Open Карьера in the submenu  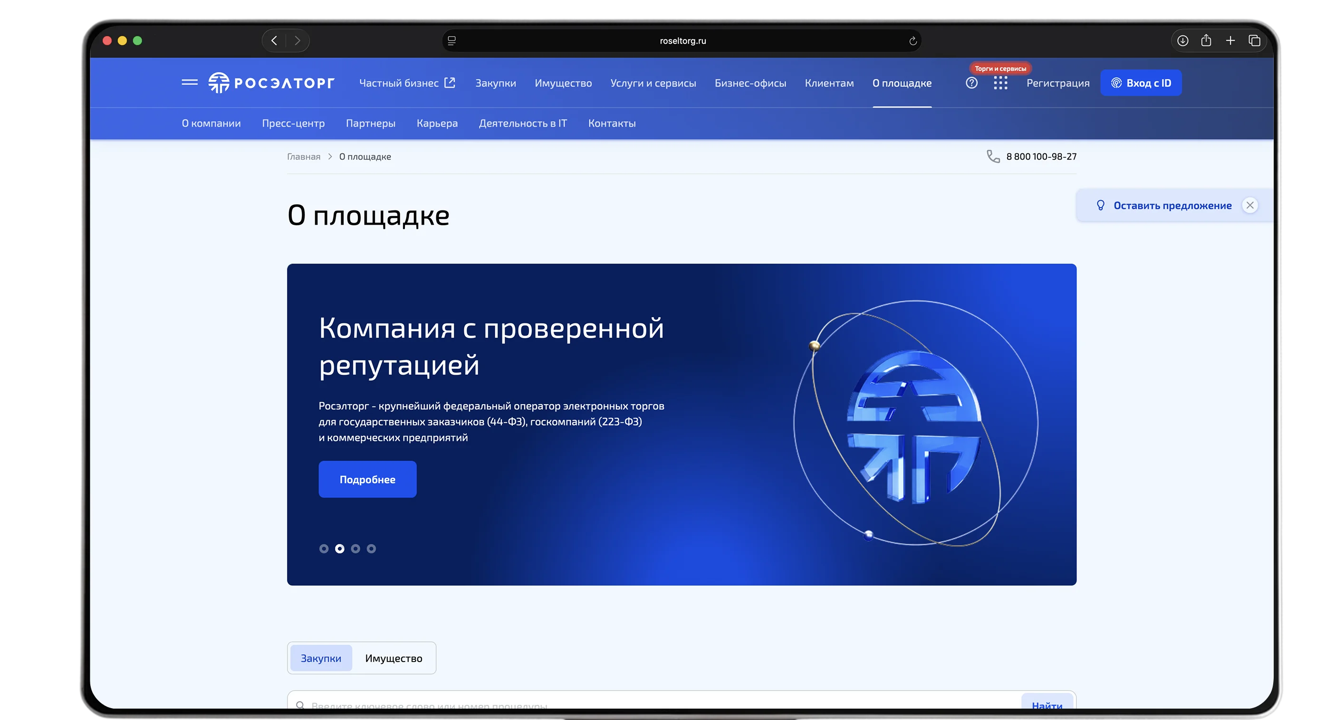(437, 123)
